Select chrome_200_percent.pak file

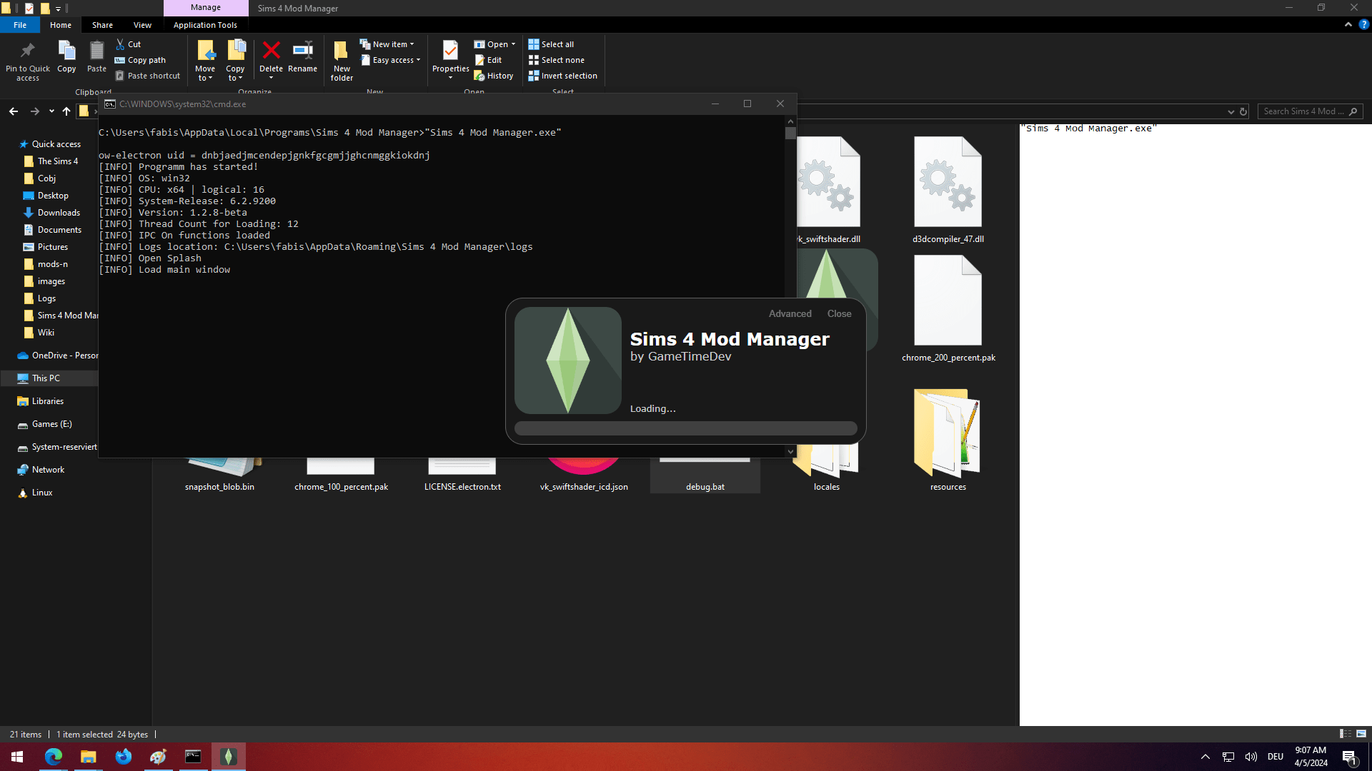click(948, 308)
